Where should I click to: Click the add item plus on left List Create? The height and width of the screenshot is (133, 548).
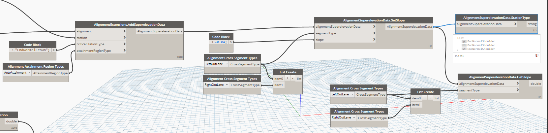pyautogui.click(x=288, y=78)
